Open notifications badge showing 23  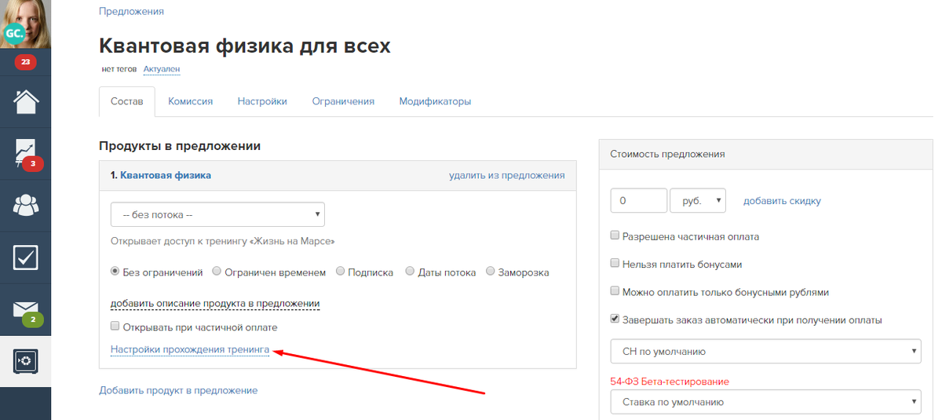pos(25,61)
